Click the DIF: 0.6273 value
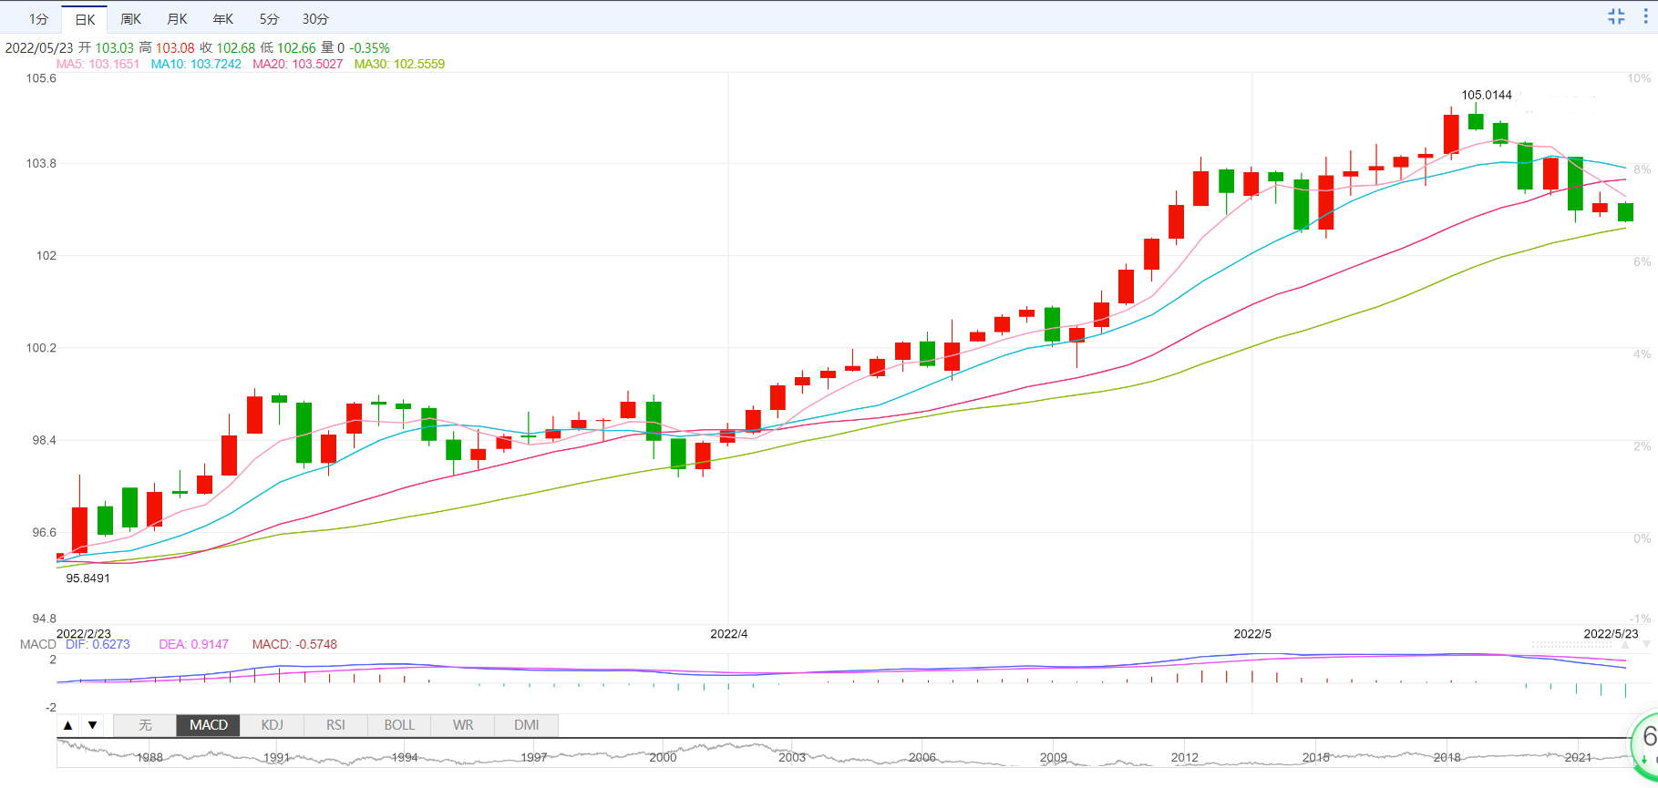The height and width of the screenshot is (788, 1658). (x=98, y=644)
